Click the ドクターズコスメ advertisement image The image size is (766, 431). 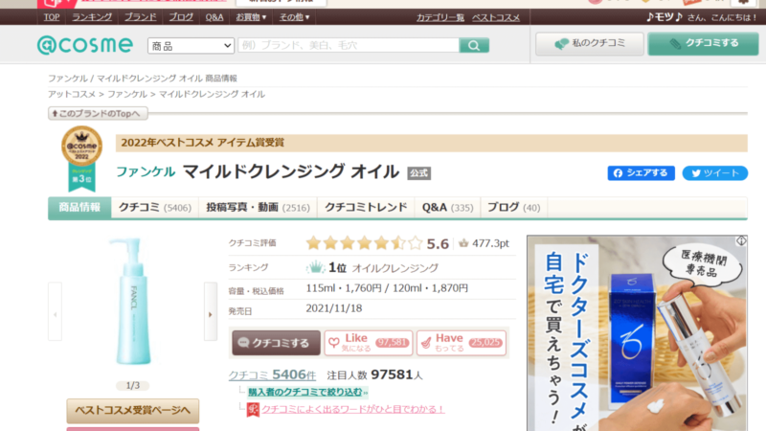(637, 332)
